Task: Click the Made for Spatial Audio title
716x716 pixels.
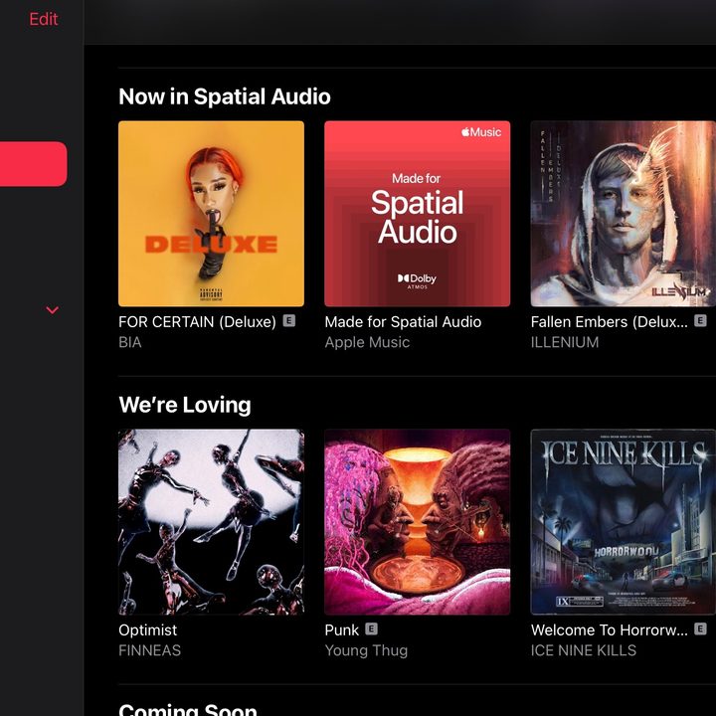Action: 403,322
